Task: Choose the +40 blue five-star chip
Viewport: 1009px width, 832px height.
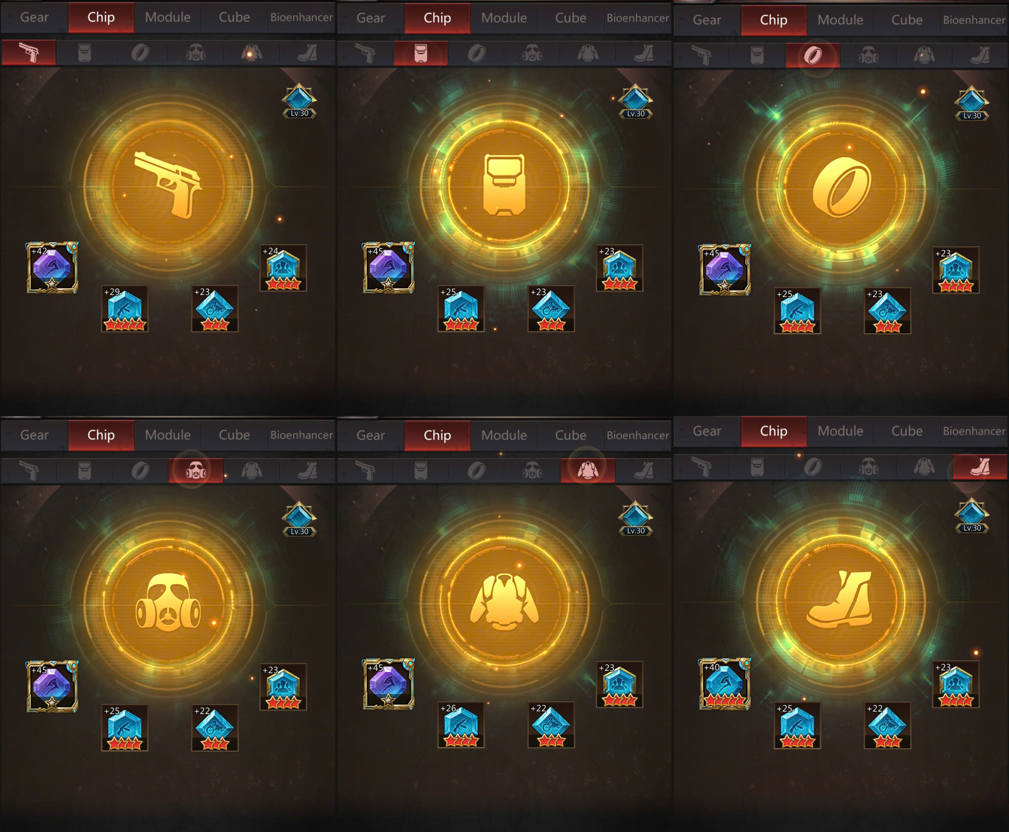Action: point(725,684)
